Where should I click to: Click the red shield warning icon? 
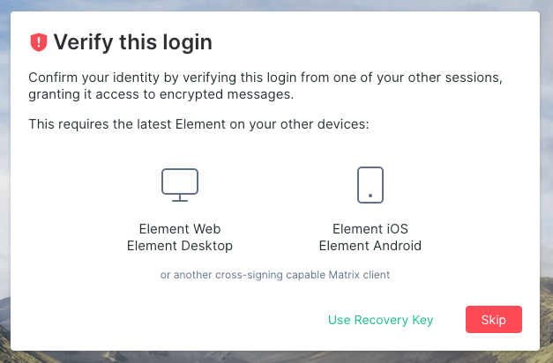click(x=39, y=41)
